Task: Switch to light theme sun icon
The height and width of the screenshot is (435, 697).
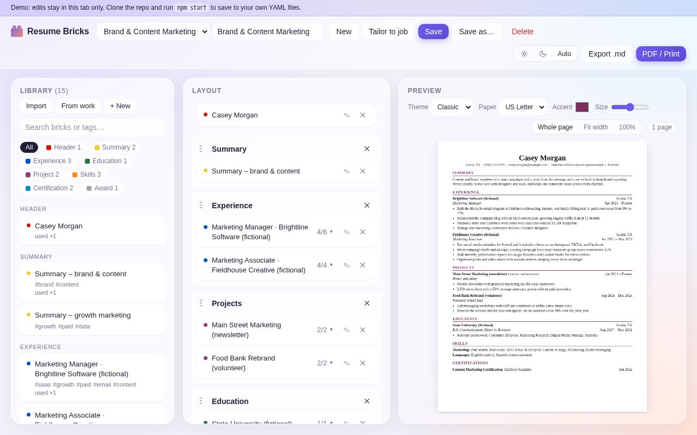Action: [524, 54]
